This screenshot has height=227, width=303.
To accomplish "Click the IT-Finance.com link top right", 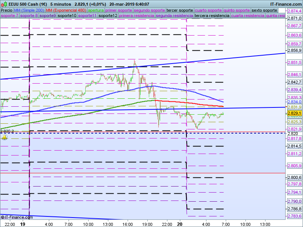I will click(x=286, y=4).
